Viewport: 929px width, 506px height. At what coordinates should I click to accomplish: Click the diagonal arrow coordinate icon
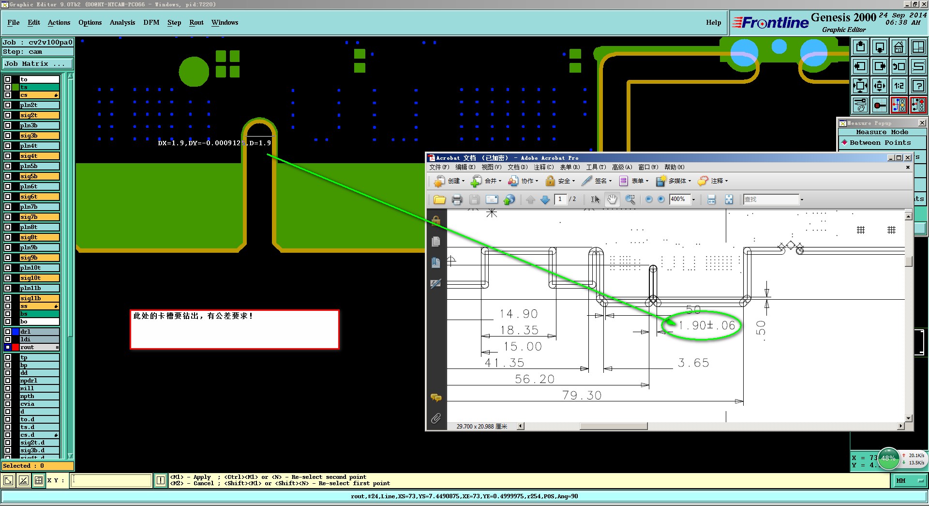8,480
